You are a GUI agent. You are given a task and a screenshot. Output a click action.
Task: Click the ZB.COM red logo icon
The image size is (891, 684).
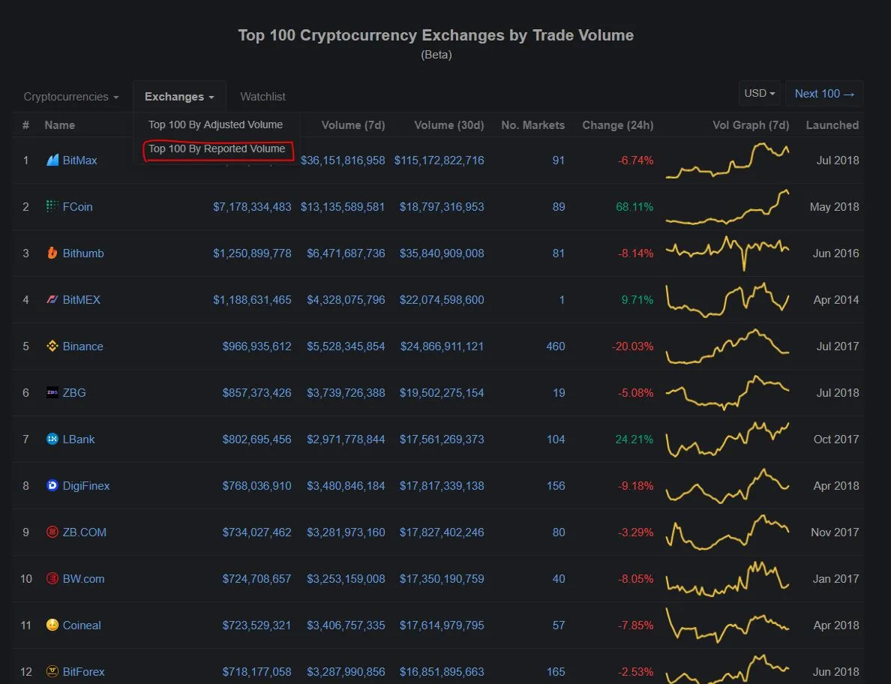(x=52, y=532)
